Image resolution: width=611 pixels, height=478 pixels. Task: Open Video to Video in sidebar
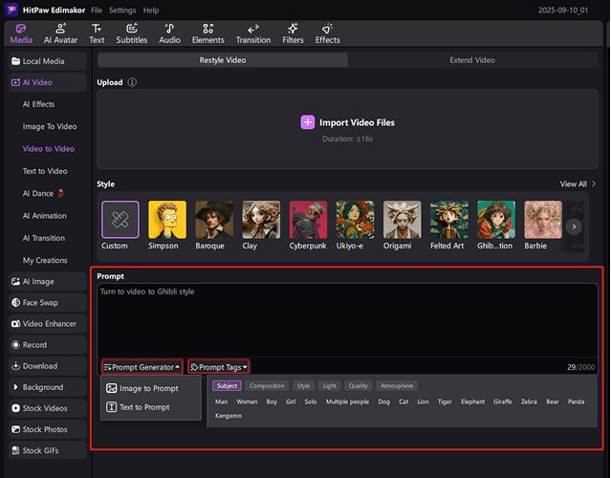[49, 148]
